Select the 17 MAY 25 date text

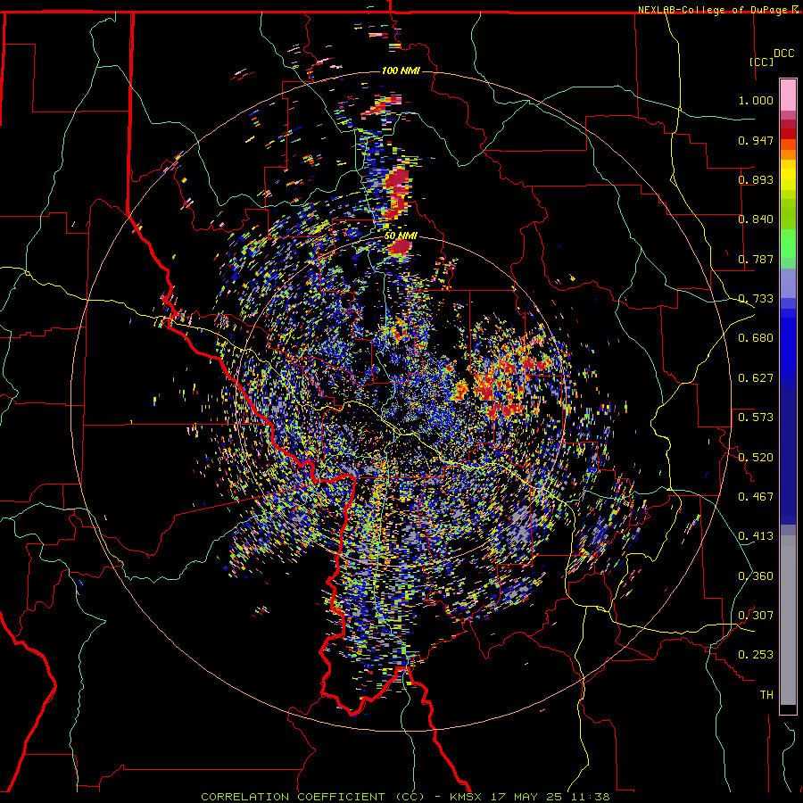[526, 797]
